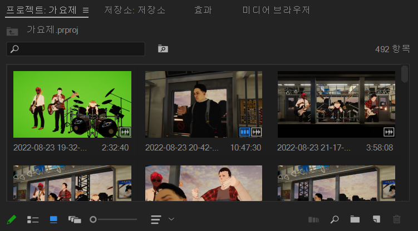Select the second-row right subway window thumbnail

click(336, 183)
